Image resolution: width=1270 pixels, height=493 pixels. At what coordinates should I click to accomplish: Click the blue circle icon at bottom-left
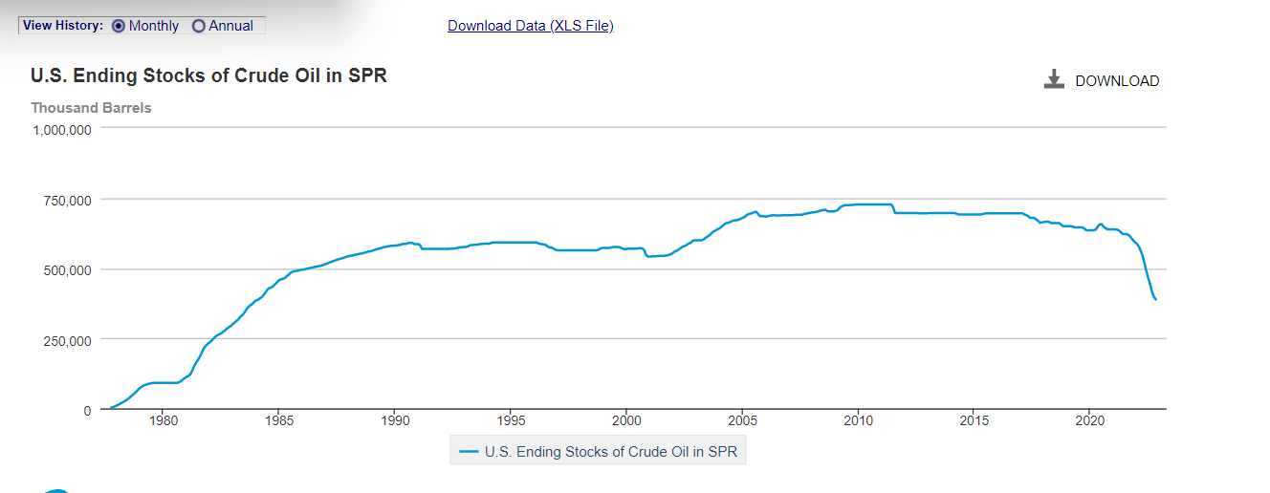57,490
